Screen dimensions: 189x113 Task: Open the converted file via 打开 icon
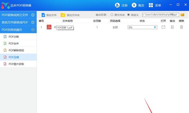click(x=163, y=27)
